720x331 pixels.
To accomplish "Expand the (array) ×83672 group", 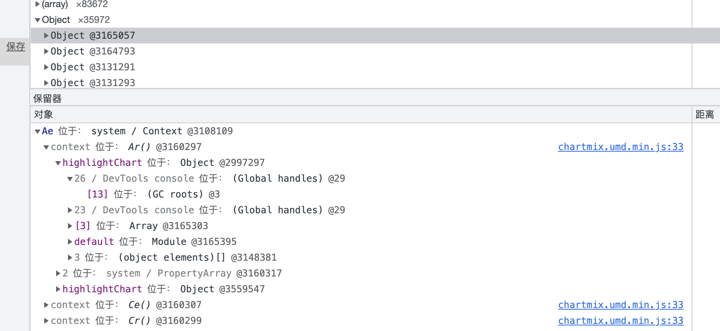I will tap(38, 4).
